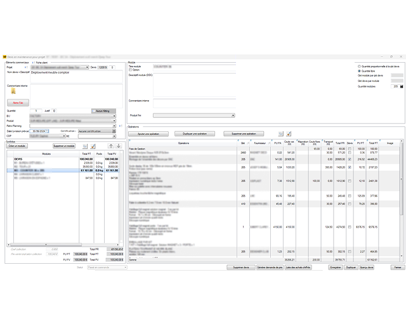Click the Ajouter une opération button
This screenshot has height=317, width=406.
[x=148, y=134]
